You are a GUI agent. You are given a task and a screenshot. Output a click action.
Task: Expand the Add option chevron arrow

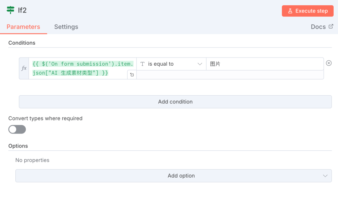[x=325, y=176]
